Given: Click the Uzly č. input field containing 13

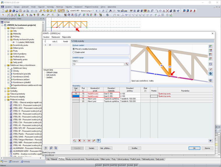Looking at the screenshot, I should click(x=98, y=64).
